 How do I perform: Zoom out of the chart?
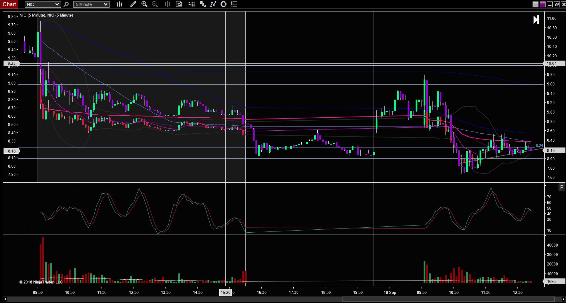155,4
